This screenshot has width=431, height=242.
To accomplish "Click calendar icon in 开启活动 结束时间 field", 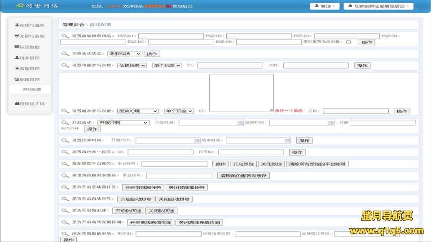I will coord(330,123).
